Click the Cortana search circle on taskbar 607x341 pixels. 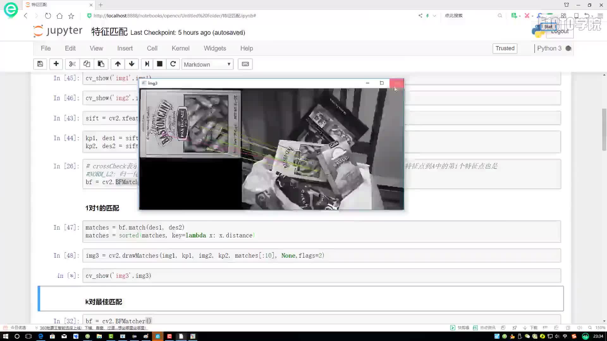pyautogui.click(x=17, y=336)
